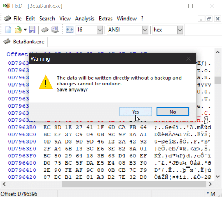Click the Save floppy disk icon

click(x=32, y=30)
